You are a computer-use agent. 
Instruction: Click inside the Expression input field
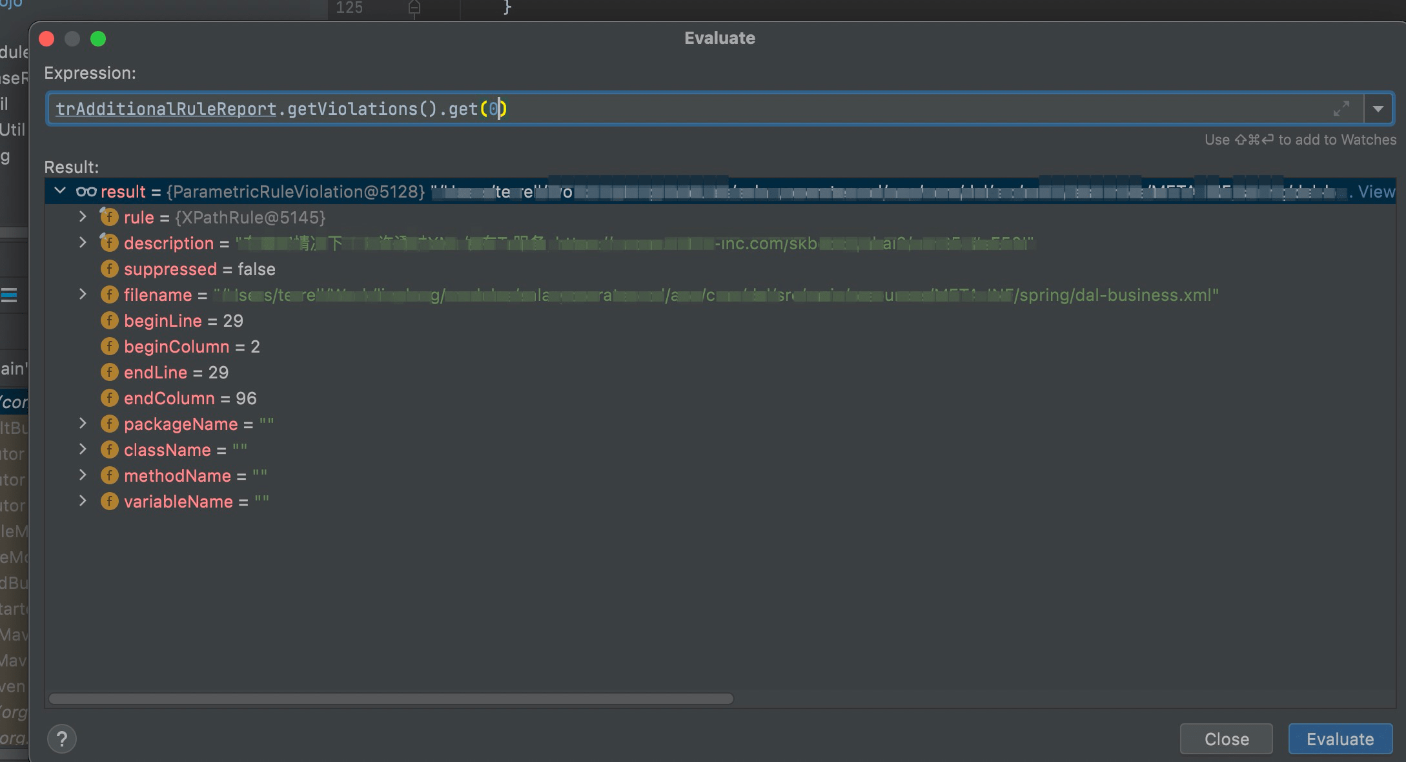coord(646,108)
